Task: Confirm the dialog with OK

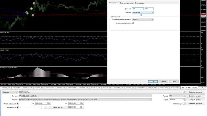Action: coord(153,82)
